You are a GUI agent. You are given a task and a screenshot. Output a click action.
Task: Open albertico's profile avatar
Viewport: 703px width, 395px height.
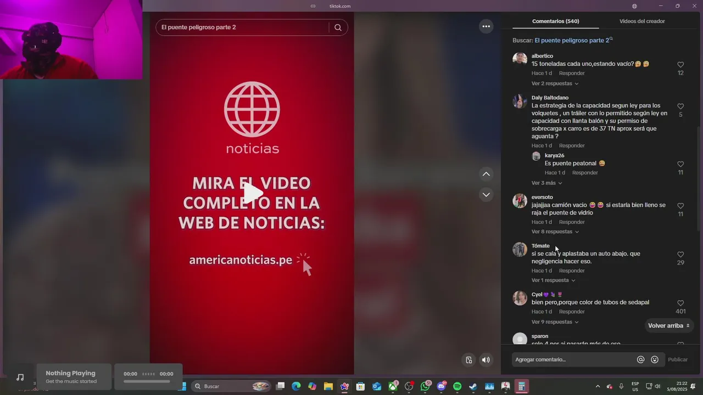520,59
